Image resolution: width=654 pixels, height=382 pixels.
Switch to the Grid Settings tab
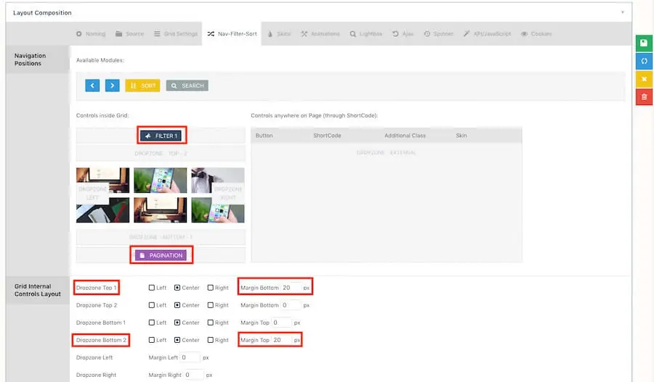pyautogui.click(x=176, y=33)
